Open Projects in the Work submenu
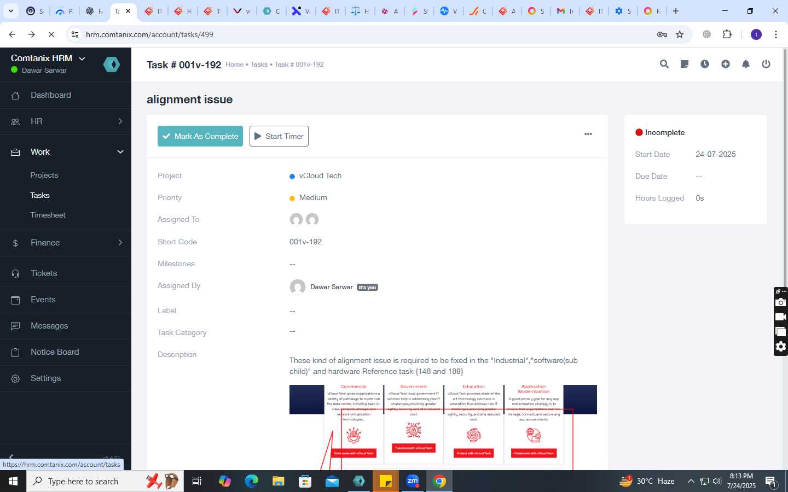Image resolution: width=788 pixels, height=492 pixels. click(44, 175)
